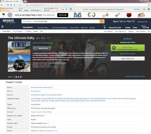151x134 pixels.
Task: Click Save $20 on Fire TV promo
Action: pos(124,22)
